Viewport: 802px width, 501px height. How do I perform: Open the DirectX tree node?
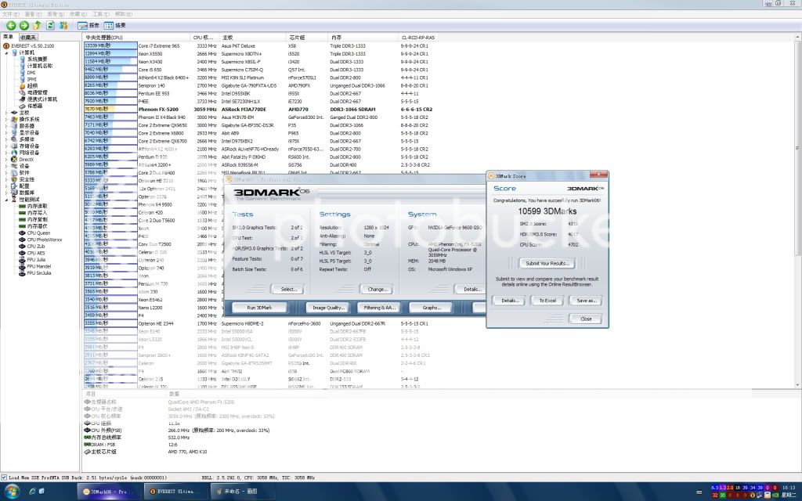pos(26,159)
